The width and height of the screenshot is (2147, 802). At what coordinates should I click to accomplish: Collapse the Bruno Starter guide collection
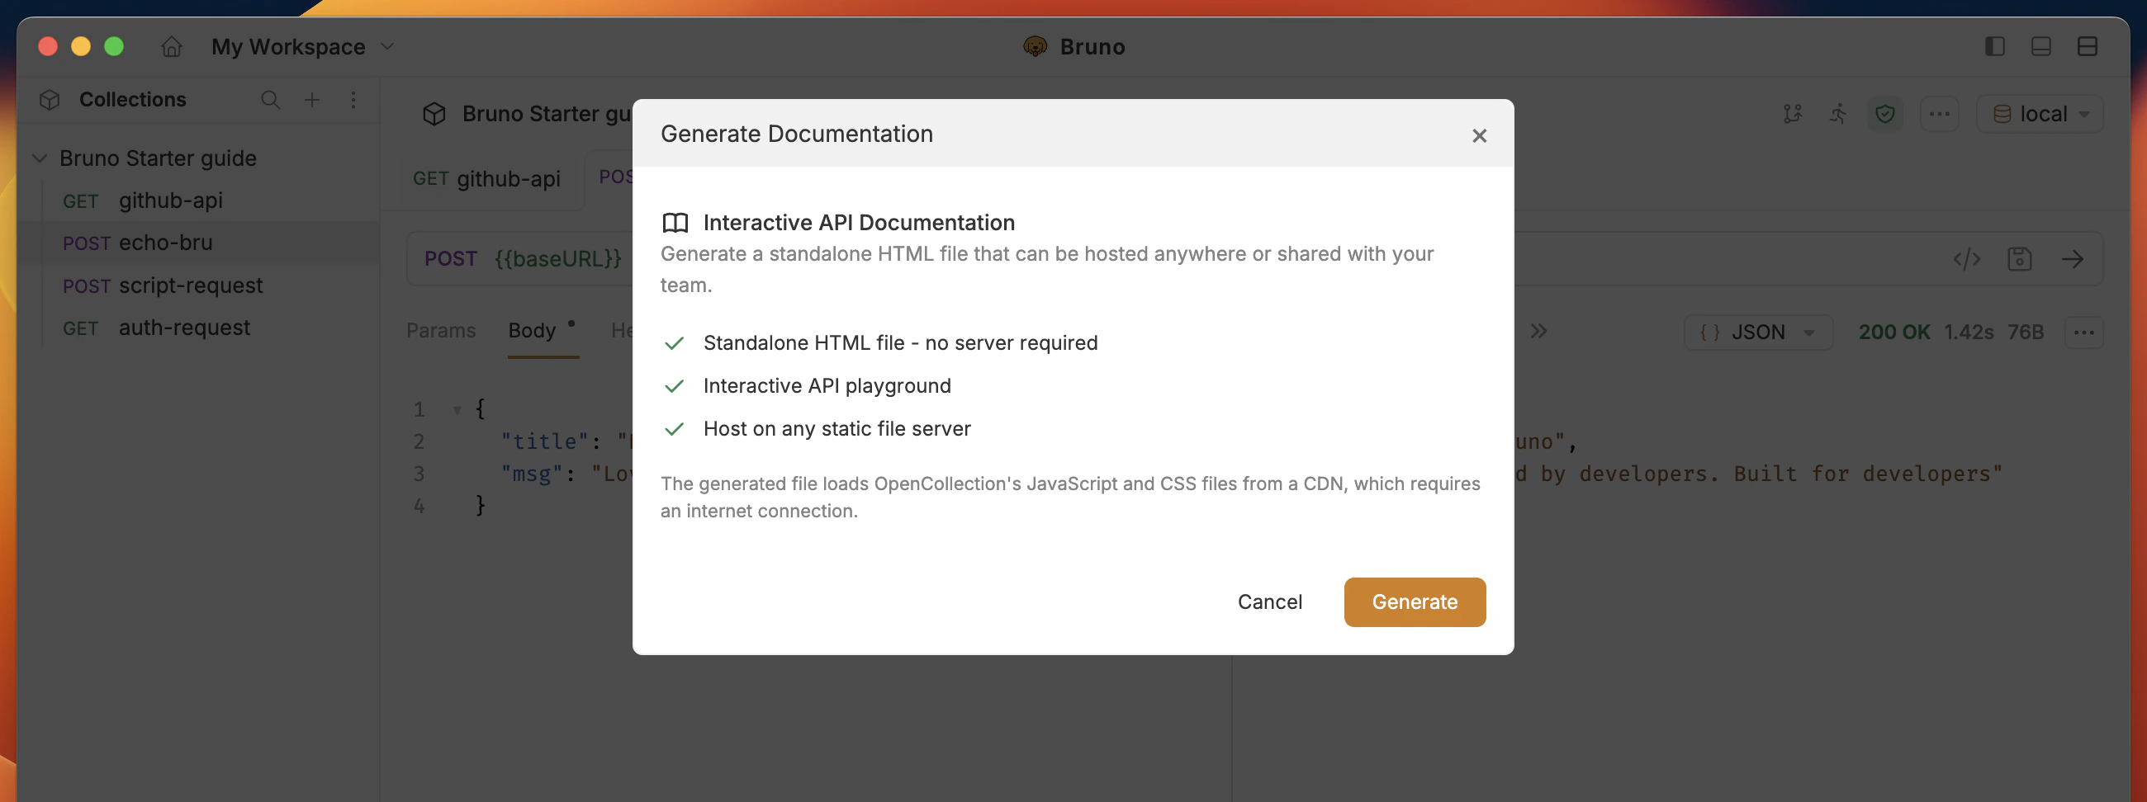click(x=39, y=158)
